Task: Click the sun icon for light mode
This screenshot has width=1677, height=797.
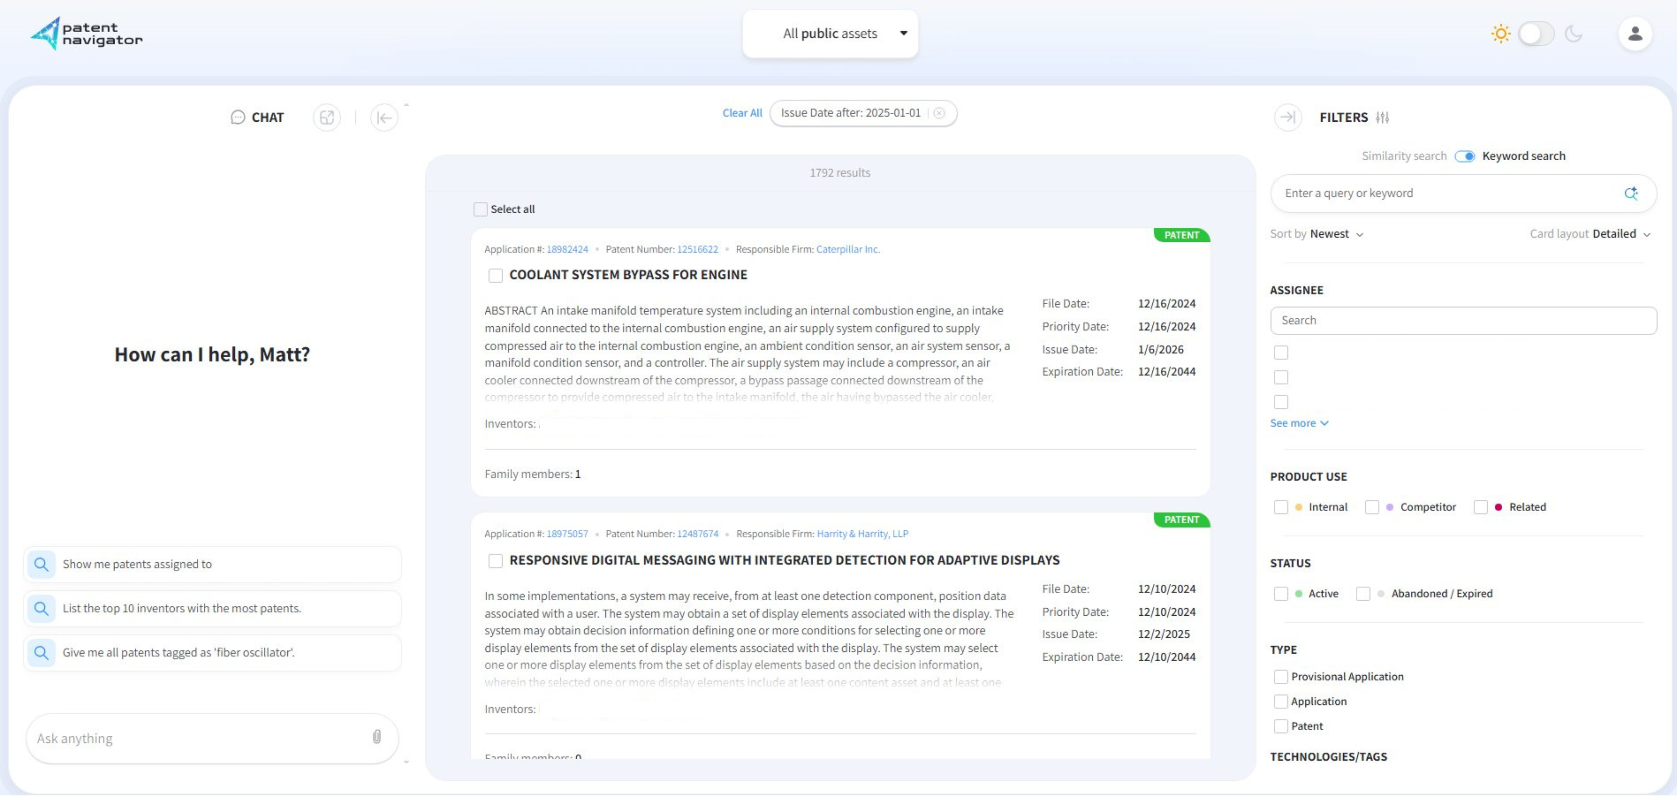Action: pyautogui.click(x=1501, y=33)
